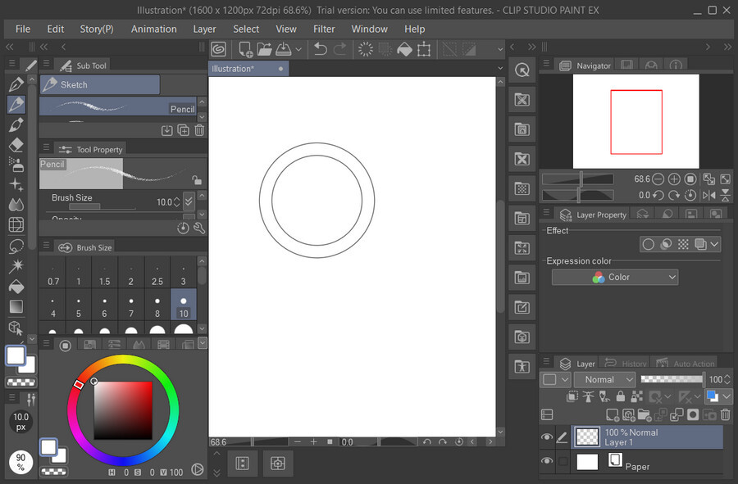Create new raster layer icon
The image size is (738, 484).
point(613,414)
